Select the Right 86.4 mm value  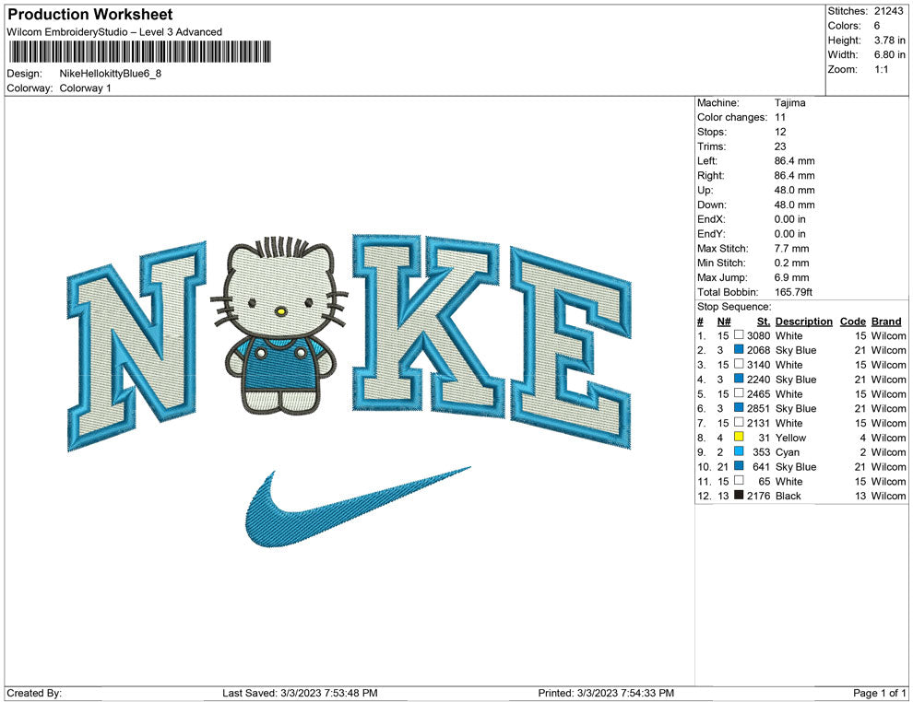pos(794,176)
